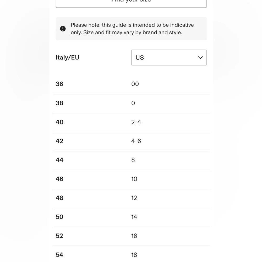The height and width of the screenshot is (262, 262).
Task: Select the size 36 row
Action: (x=131, y=84)
